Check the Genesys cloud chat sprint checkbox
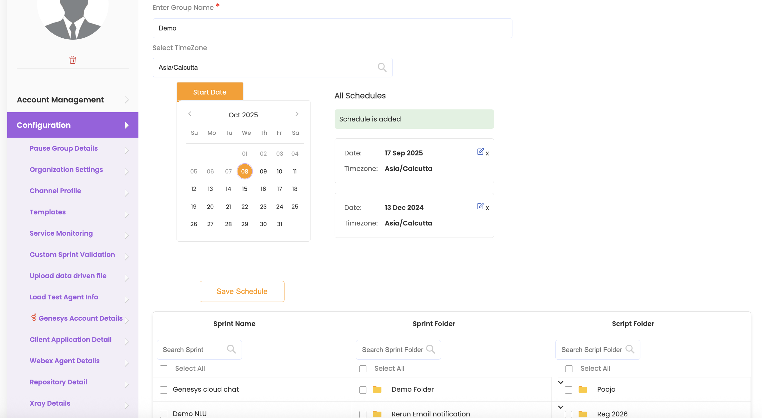 pos(164,390)
